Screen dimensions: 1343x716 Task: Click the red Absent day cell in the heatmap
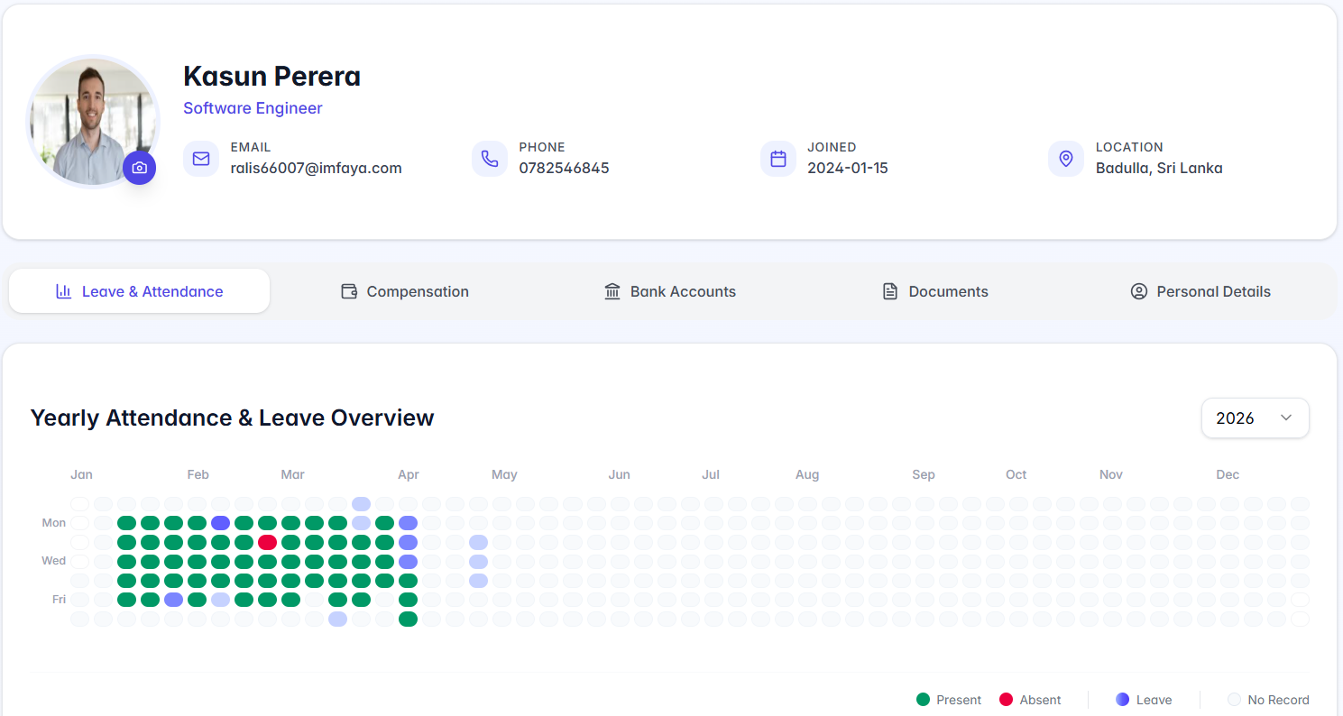click(267, 542)
